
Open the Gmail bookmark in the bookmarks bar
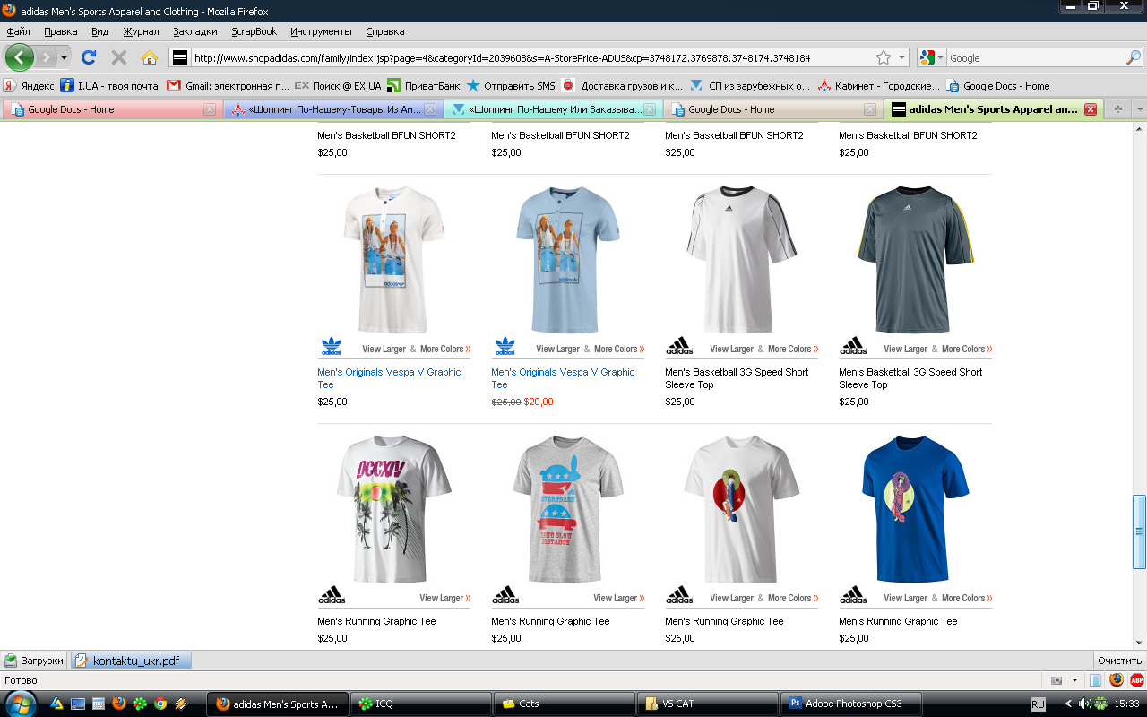click(229, 86)
